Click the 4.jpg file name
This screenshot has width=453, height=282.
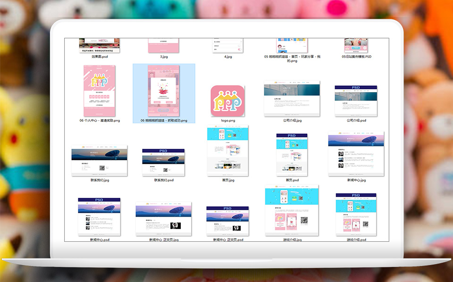(x=228, y=57)
